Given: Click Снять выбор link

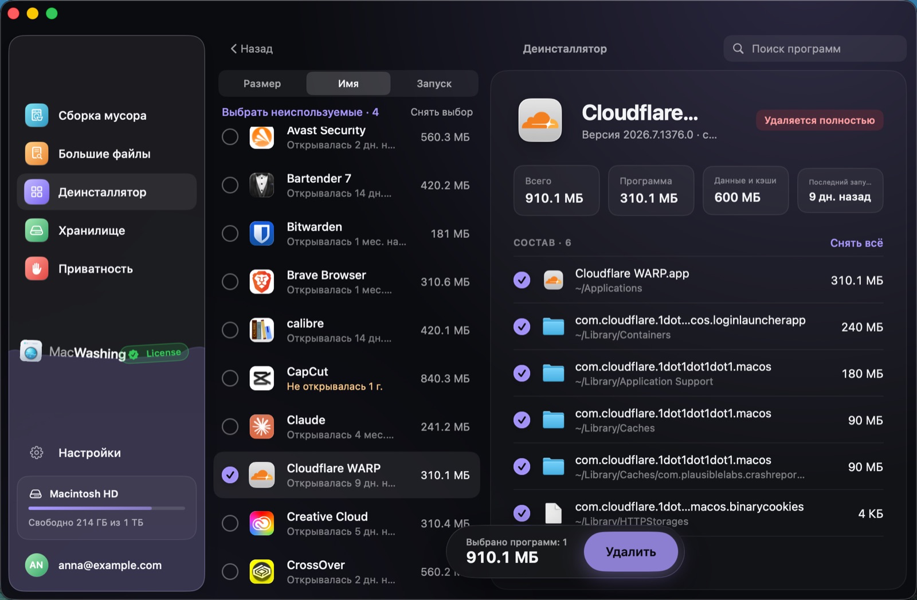Looking at the screenshot, I should click(441, 112).
